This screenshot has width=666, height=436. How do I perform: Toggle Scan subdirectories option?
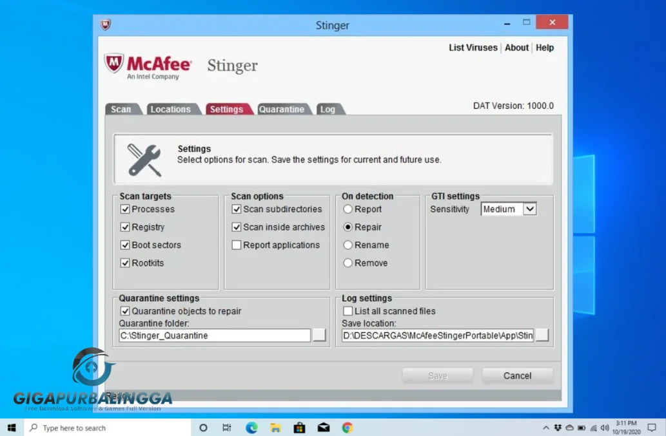click(237, 209)
